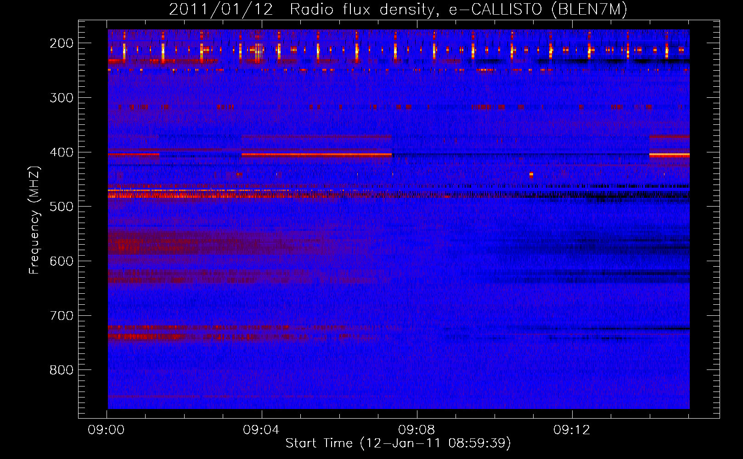Click the 'Frequency (MHZ)' axis label
The width and height of the screenshot is (743, 459).
(x=34, y=220)
